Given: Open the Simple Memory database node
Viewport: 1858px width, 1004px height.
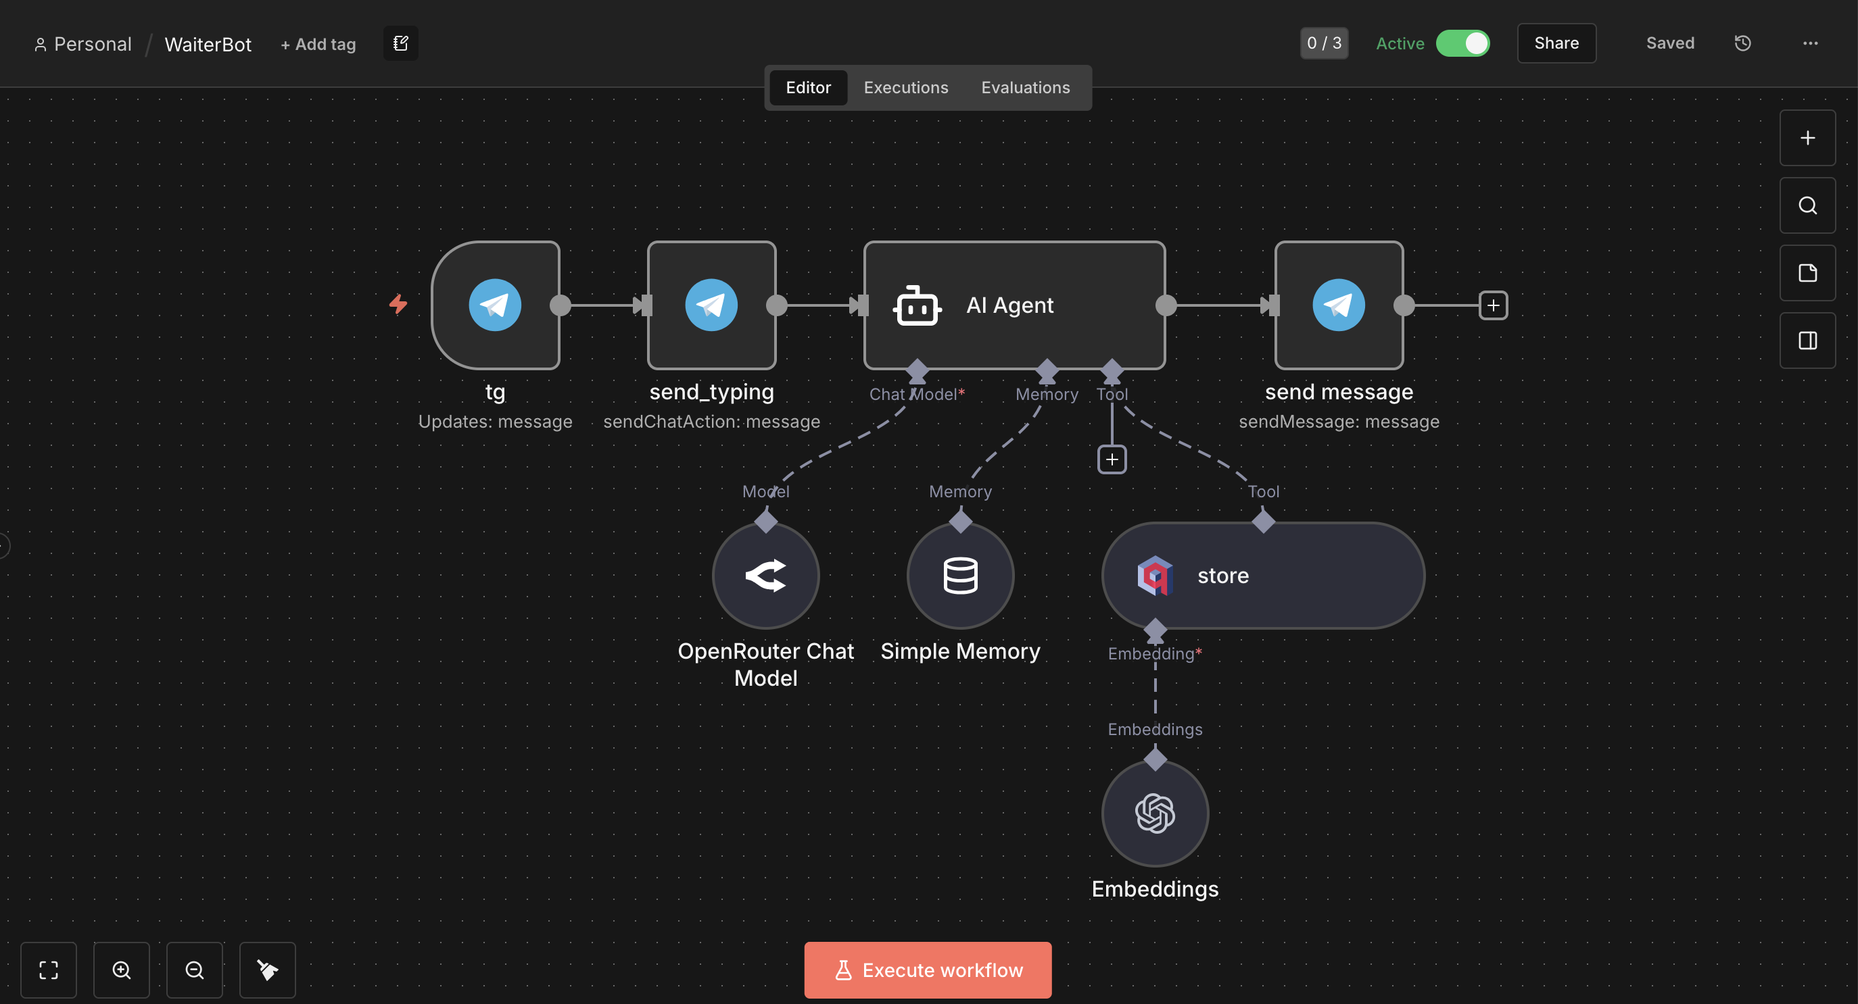Looking at the screenshot, I should [960, 575].
